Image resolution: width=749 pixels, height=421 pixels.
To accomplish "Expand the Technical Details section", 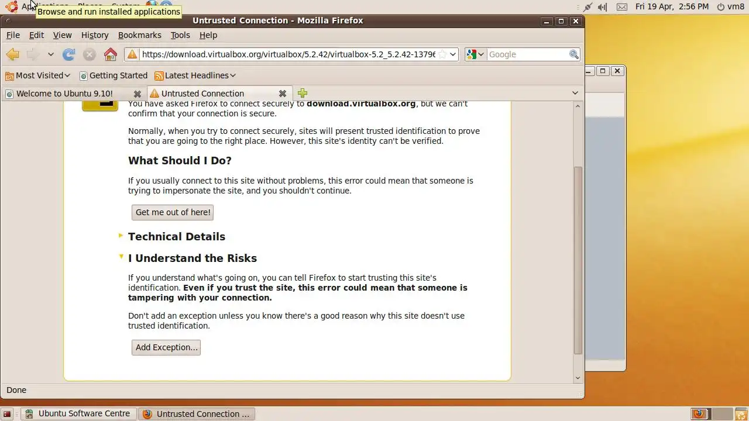I will 177,236.
